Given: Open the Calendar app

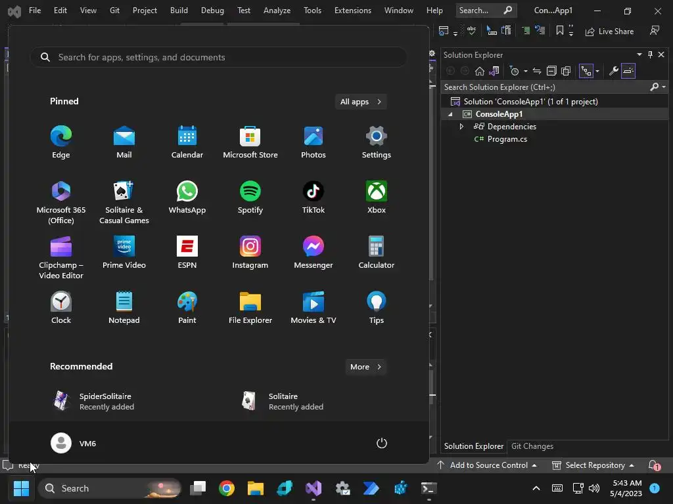Looking at the screenshot, I should coord(187,142).
